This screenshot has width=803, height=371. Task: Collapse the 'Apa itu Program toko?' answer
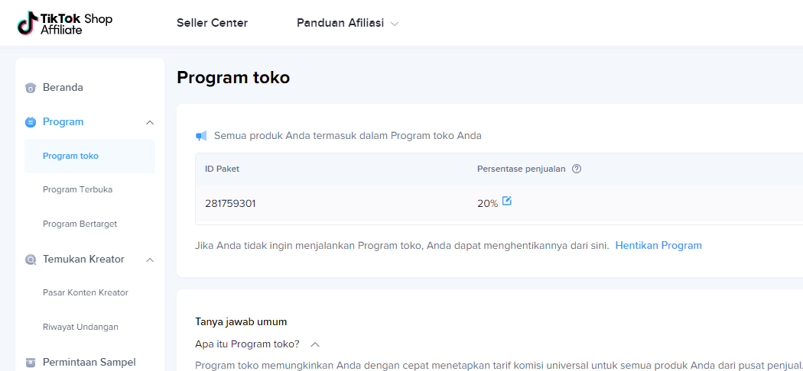pos(315,344)
